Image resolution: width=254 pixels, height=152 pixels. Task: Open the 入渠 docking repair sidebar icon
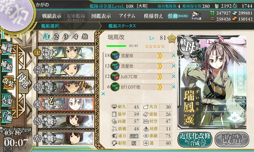7,100
